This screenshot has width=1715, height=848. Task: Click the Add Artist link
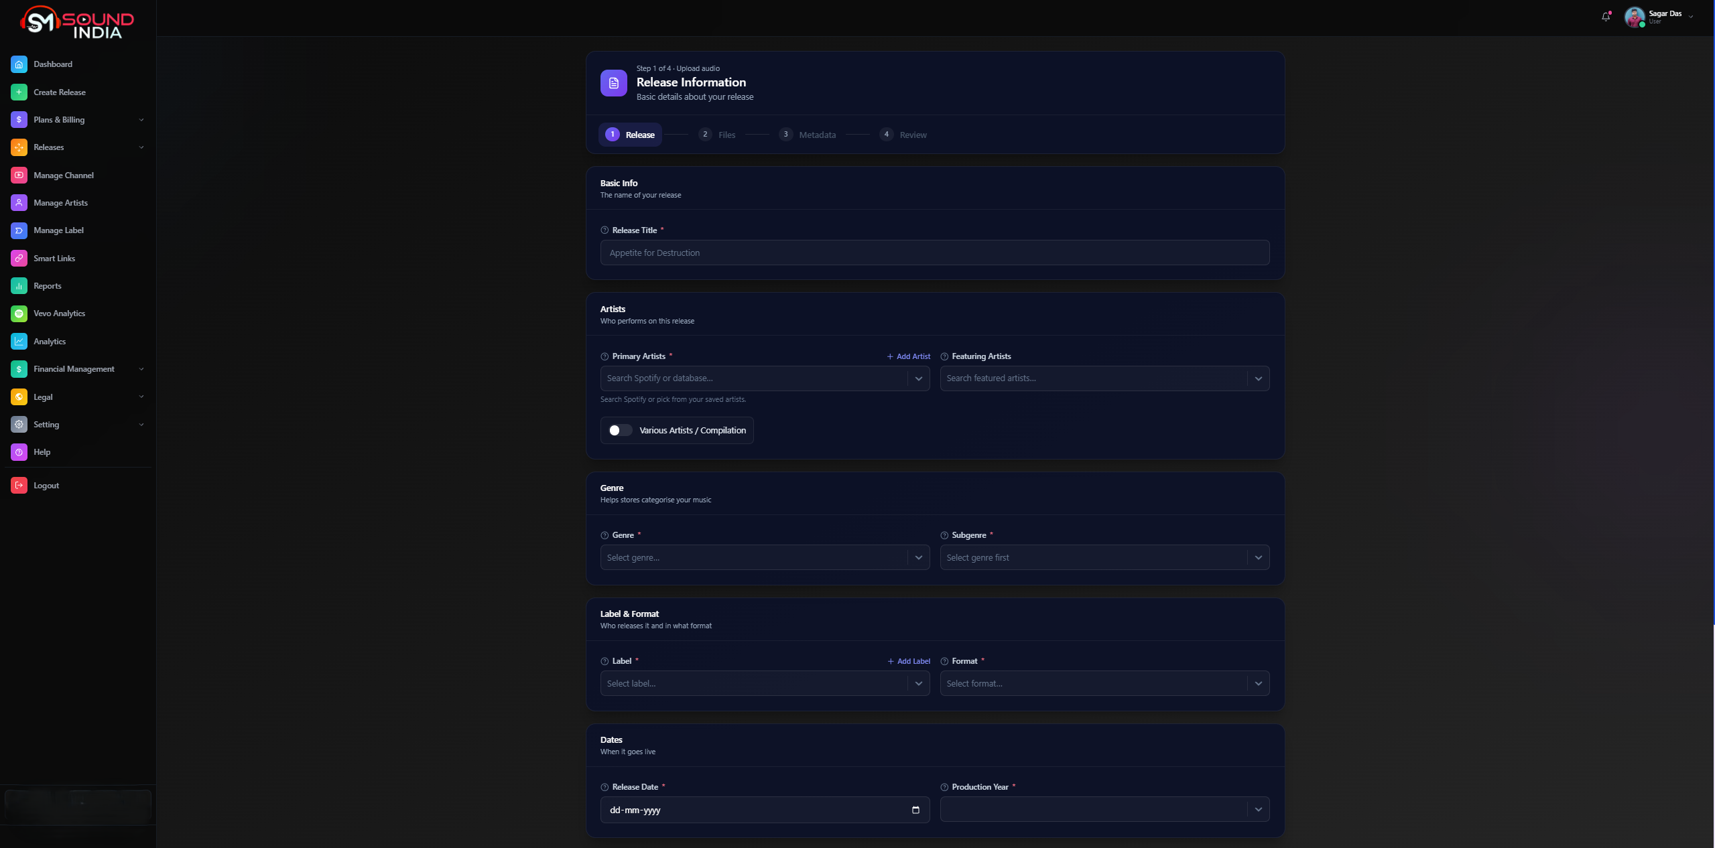tap(909, 356)
